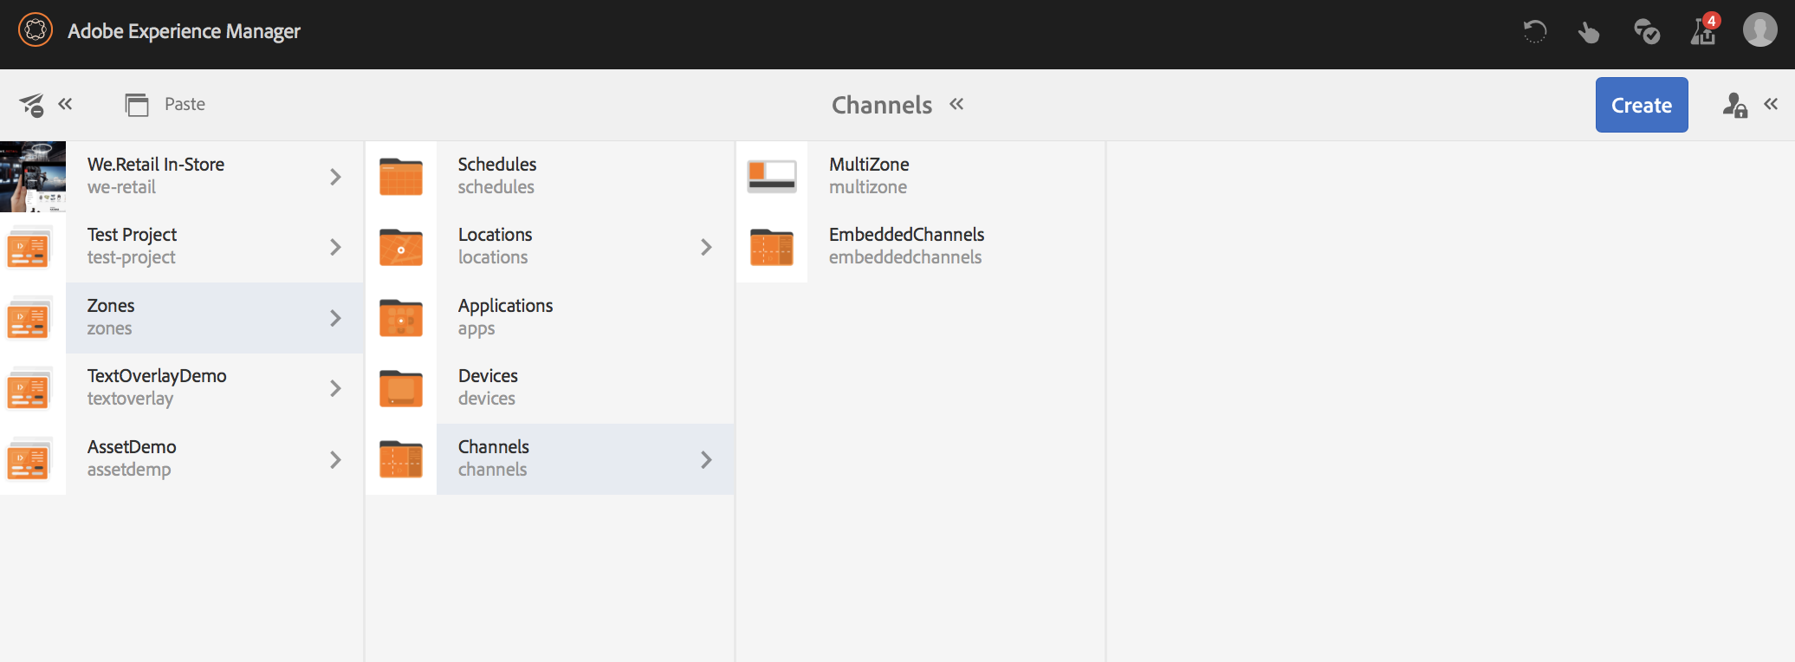Open the user profile avatar
The image size is (1795, 662).
[x=1759, y=30]
